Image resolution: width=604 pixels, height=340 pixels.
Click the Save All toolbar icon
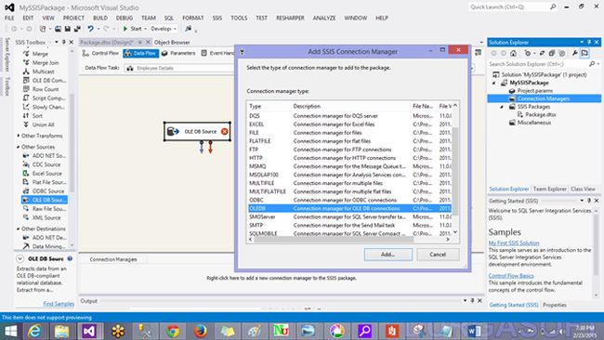click(77, 29)
